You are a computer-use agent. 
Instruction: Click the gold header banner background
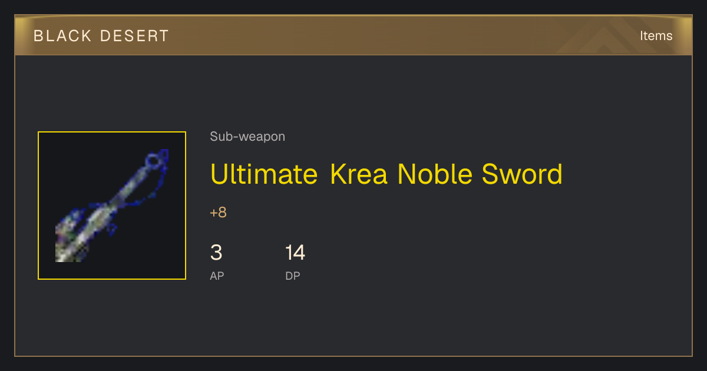353,36
